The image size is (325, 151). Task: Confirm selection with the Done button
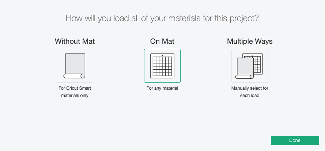[295, 140]
